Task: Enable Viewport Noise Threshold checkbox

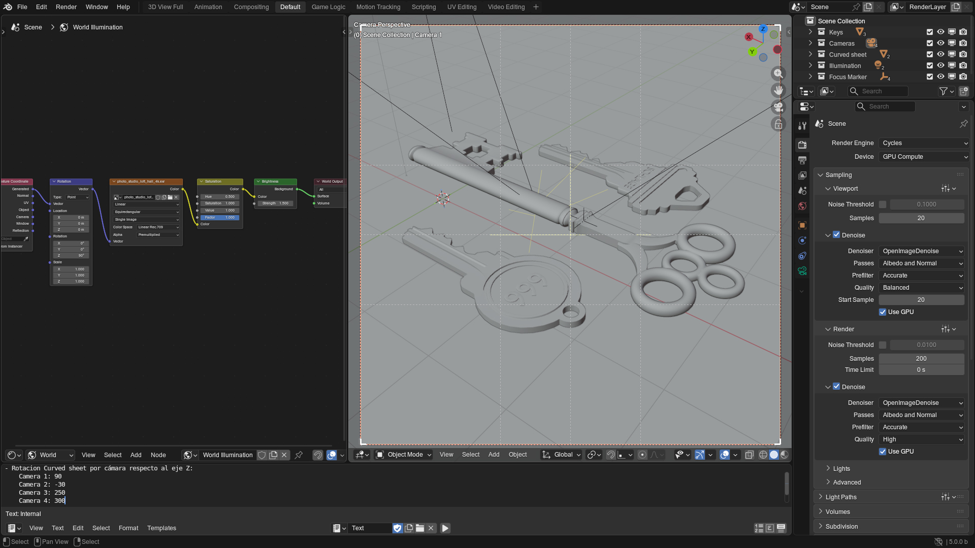Action: coord(883,204)
